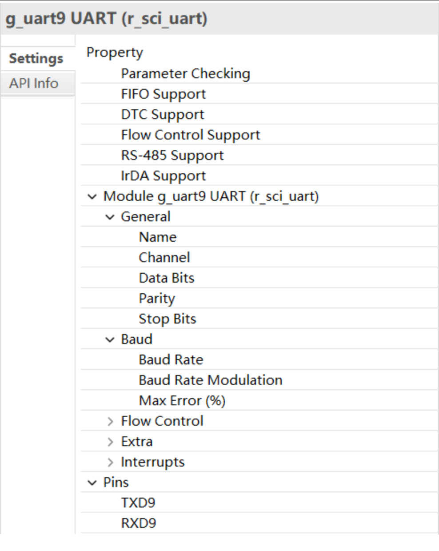This screenshot has height=551, width=439.
Task: Select the TXD9 pin entry
Action: click(x=259, y=503)
